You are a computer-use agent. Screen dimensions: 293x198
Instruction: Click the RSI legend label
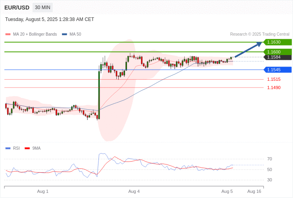pyautogui.click(x=16, y=148)
